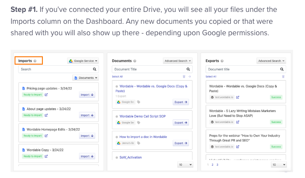Click the Documents help question icon
Image resolution: width=305 pixels, height=178 pixels.
(x=135, y=61)
